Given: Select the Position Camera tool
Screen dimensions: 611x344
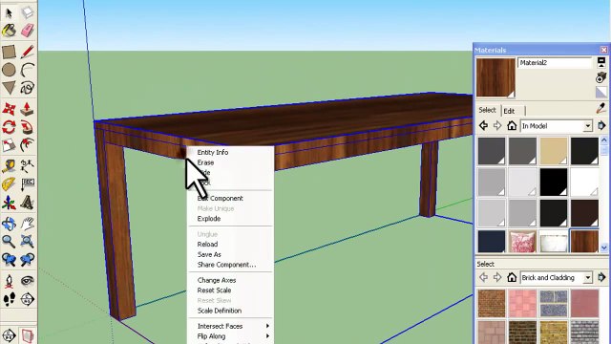Looking at the screenshot, I should pyautogui.click(x=9, y=281).
